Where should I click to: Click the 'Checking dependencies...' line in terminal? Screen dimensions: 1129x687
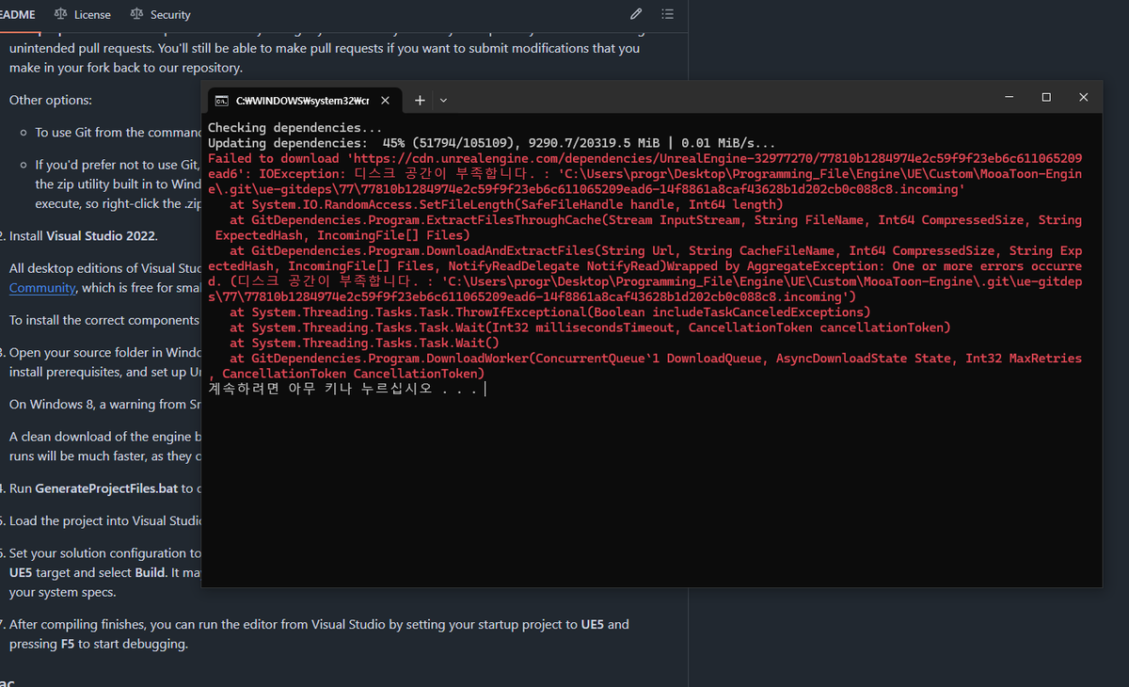point(295,127)
